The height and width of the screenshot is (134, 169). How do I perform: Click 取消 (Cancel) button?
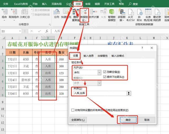click(x=147, y=120)
